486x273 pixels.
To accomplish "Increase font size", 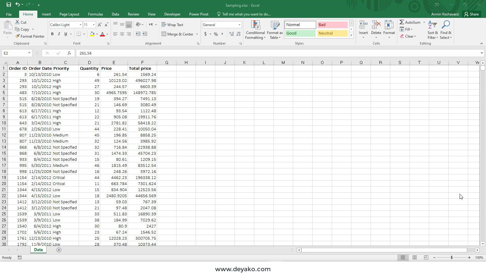I will point(100,25).
